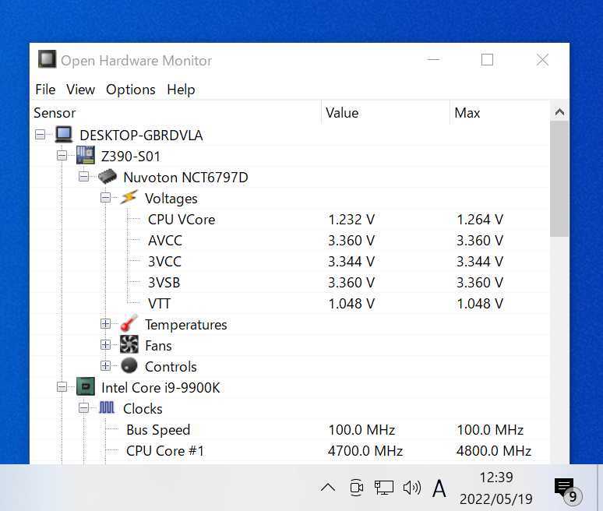Screen dimensions: 603x511
Task: Collapse the Clocks group
Action: pyautogui.click(x=83, y=408)
